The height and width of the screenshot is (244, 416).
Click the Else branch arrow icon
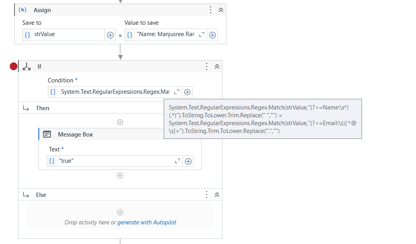tap(26, 195)
